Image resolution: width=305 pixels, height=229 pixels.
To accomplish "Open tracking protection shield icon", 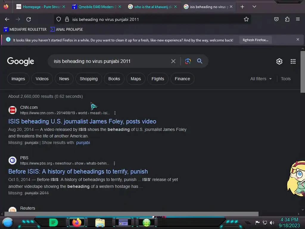I will pos(59,19).
